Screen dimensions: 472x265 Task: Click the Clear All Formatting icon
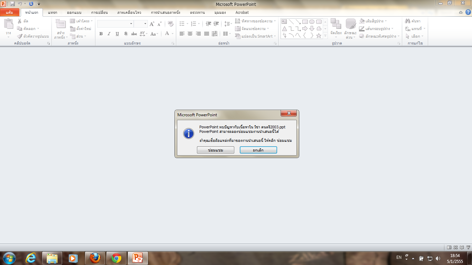point(170,24)
